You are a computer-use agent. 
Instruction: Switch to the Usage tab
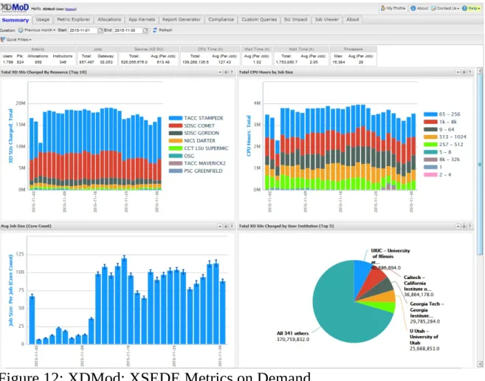tap(43, 19)
